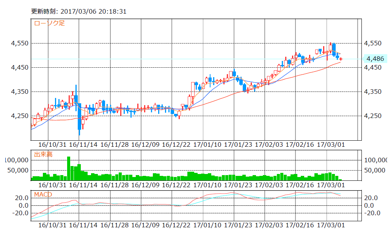Click the tallest green volume bar

(x=69, y=169)
